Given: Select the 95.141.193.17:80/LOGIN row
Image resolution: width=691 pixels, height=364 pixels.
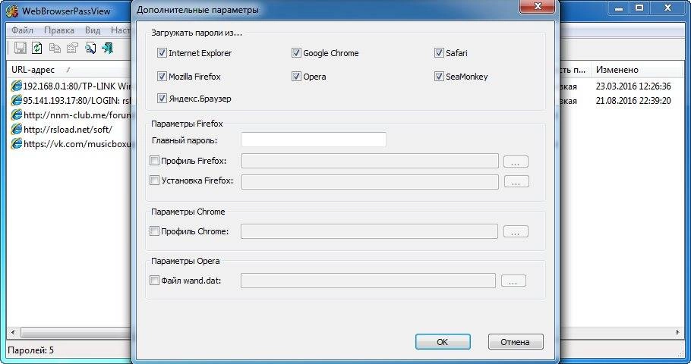Looking at the screenshot, I should [70, 100].
